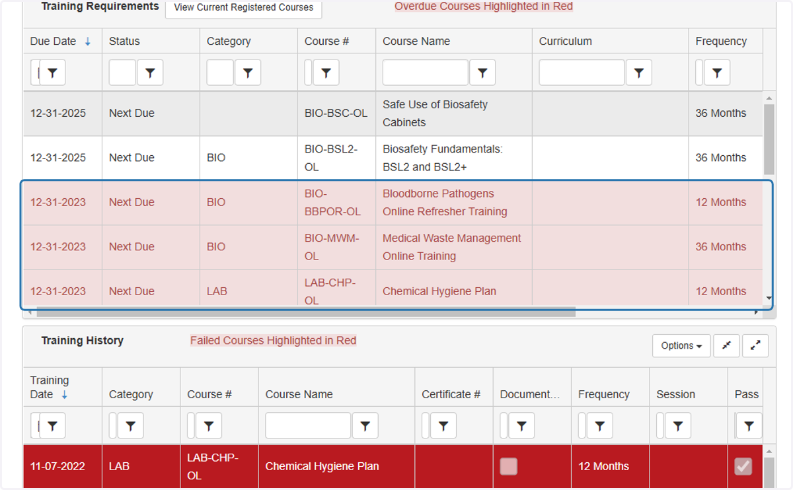Click the requirements table vertical scrollbar
The width and height of the screenshot is (793, 490).
pyautogui.click(x=769, y=139)
